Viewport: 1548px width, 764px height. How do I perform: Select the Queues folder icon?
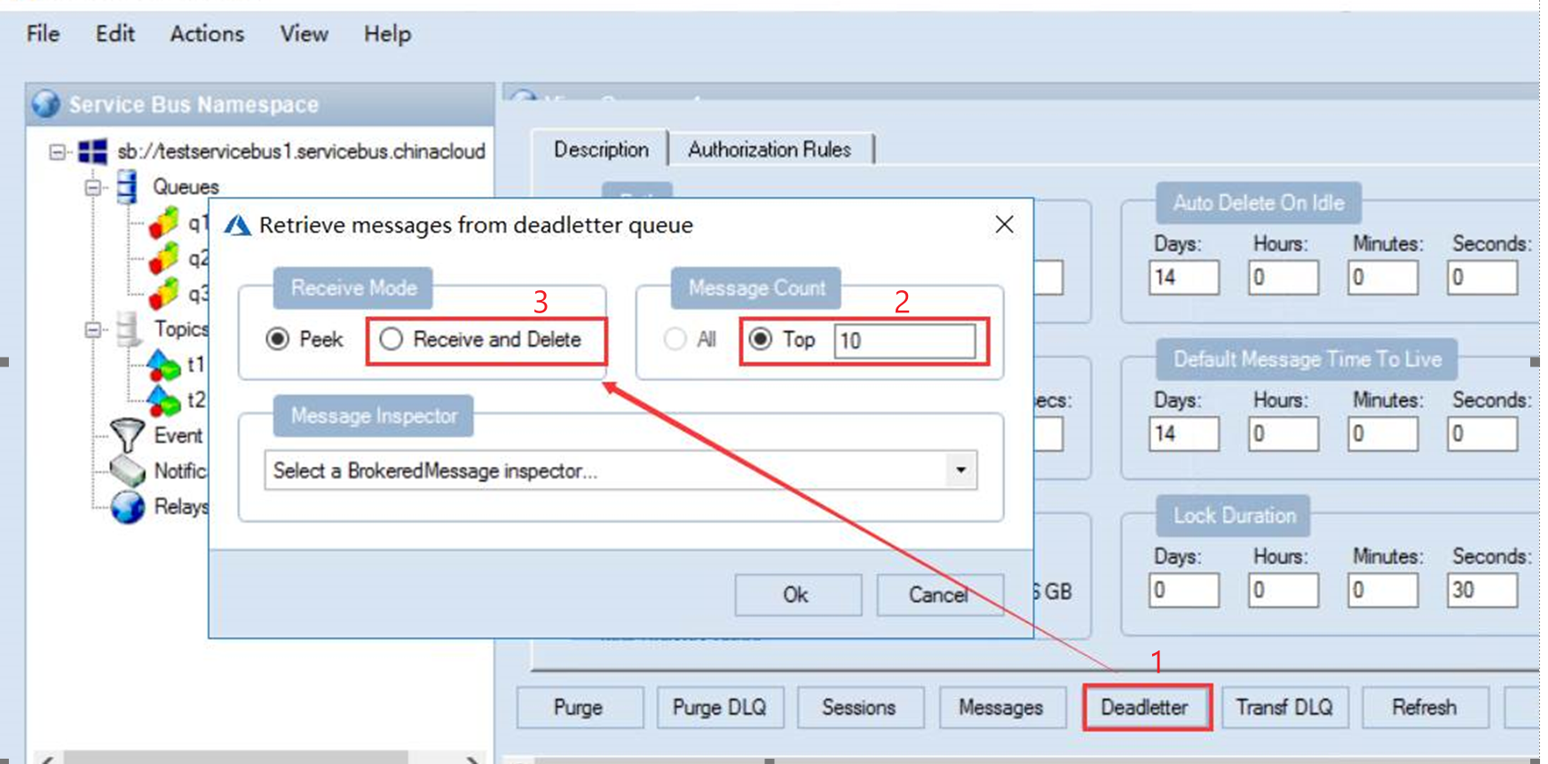coord(128,186)
